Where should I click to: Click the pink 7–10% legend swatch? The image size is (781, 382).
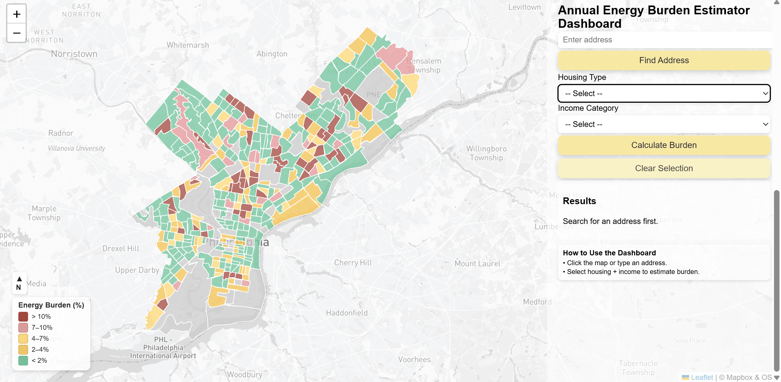[x=23, y=328]
